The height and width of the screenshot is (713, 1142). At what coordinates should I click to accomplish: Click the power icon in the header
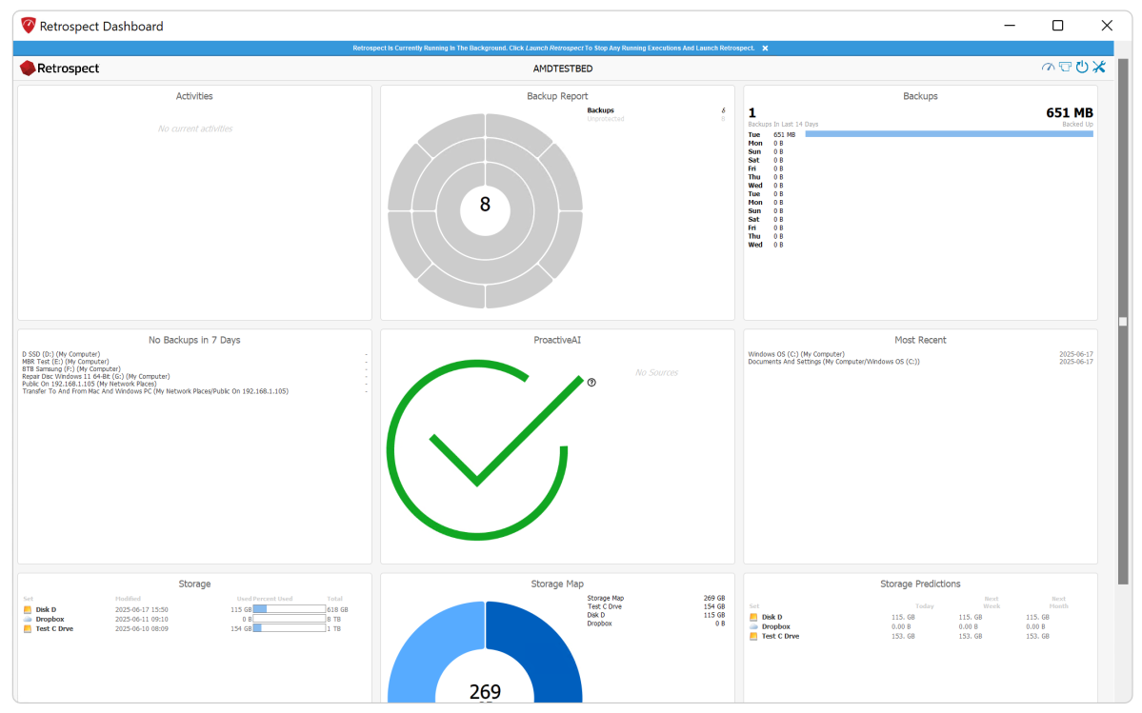tap(1082, 68)
